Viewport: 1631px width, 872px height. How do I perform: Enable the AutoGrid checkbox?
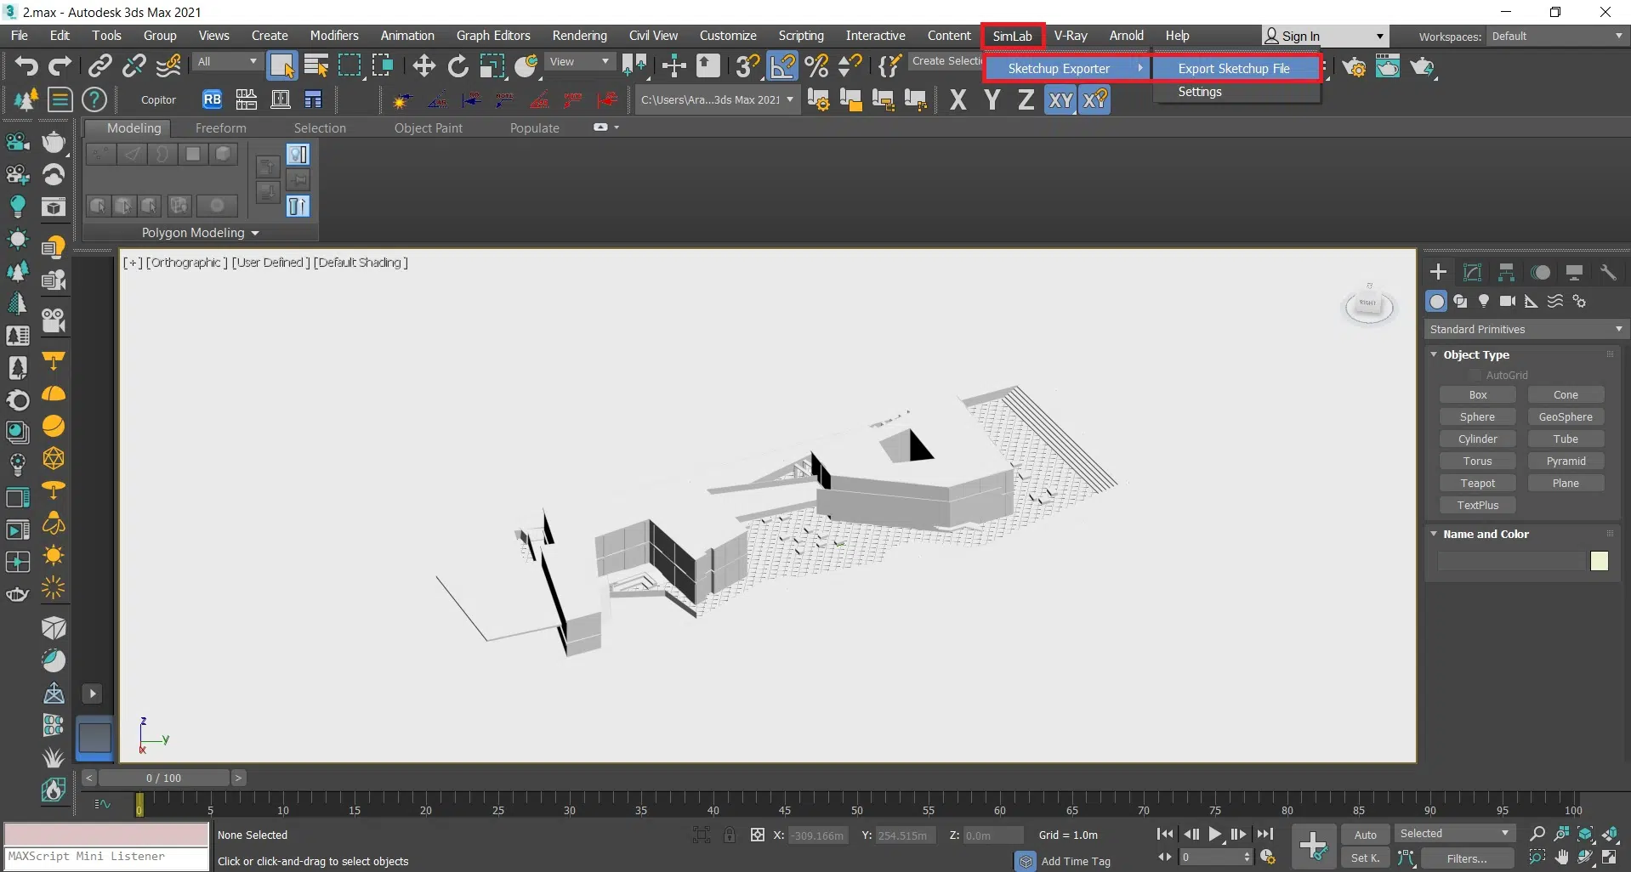(1475, 375)
